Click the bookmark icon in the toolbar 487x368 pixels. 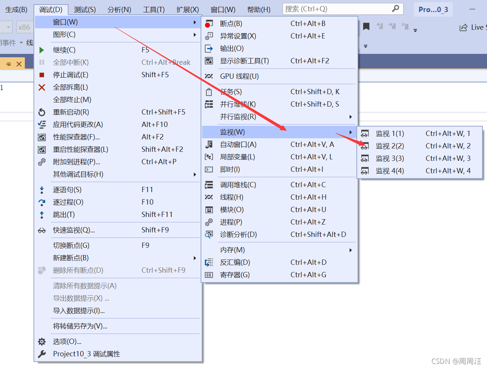(366, 26)
